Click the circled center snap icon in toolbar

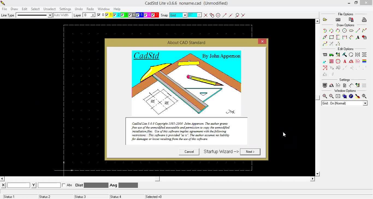(218, 15)
